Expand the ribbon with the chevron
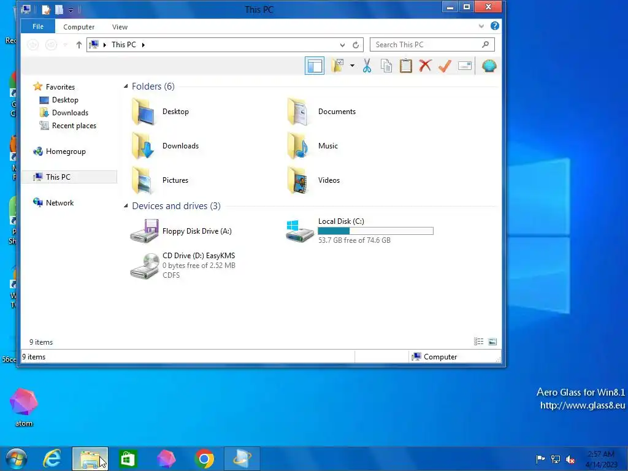This screenshot has width=628, height=471. tap(481, 26)
